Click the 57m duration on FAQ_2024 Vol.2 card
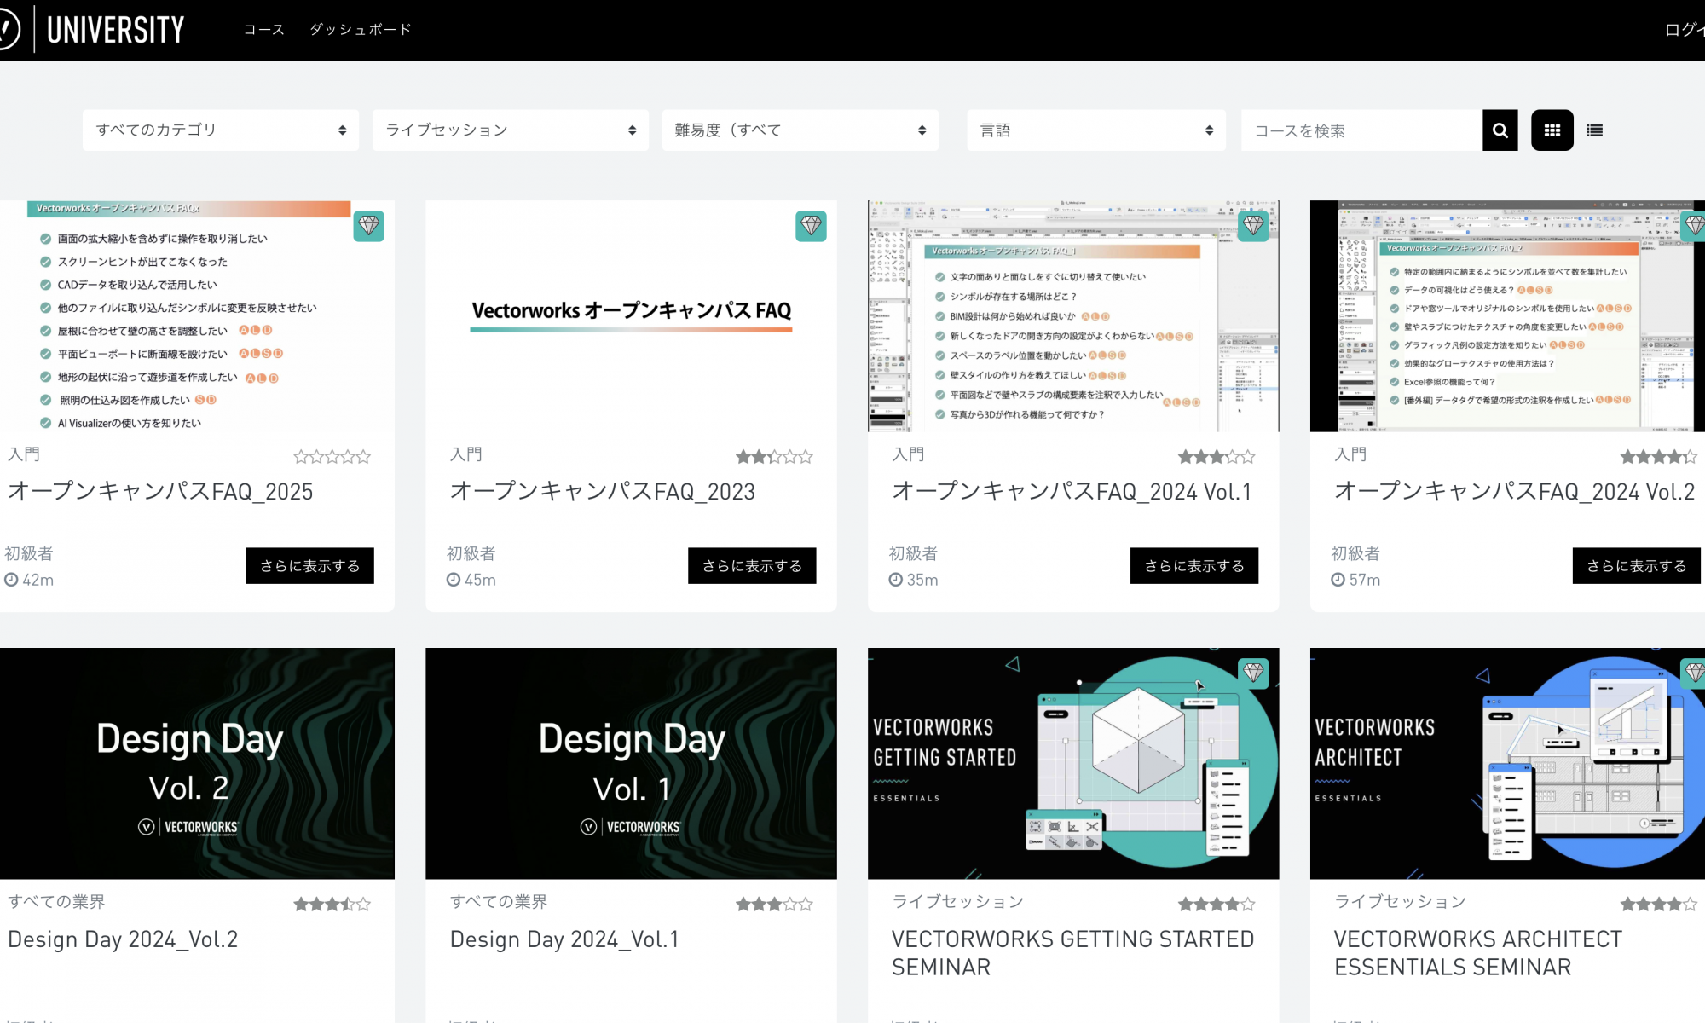 tap(1356, 580)
